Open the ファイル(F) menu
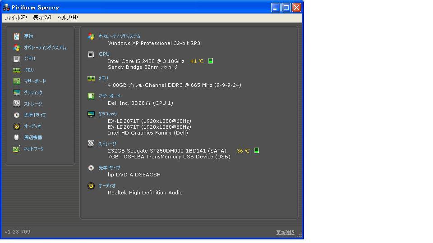The height and width of the screenshot is (243, 433). [x=15, y=18]
